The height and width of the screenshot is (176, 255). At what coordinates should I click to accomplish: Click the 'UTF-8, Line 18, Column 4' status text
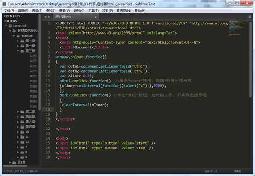(21, 171)
